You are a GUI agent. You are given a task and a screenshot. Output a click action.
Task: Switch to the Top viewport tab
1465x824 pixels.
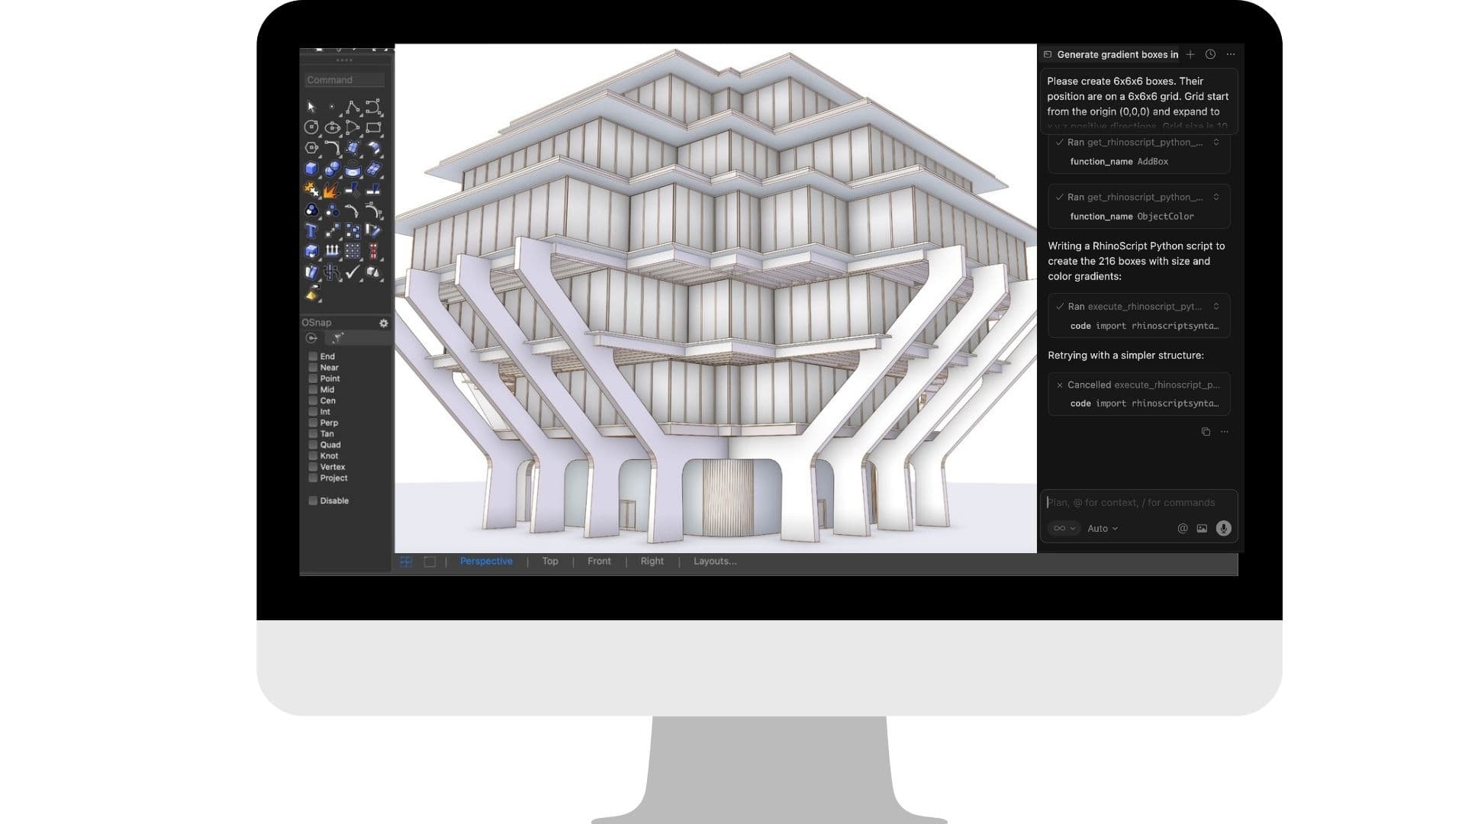tap(549, 561)
